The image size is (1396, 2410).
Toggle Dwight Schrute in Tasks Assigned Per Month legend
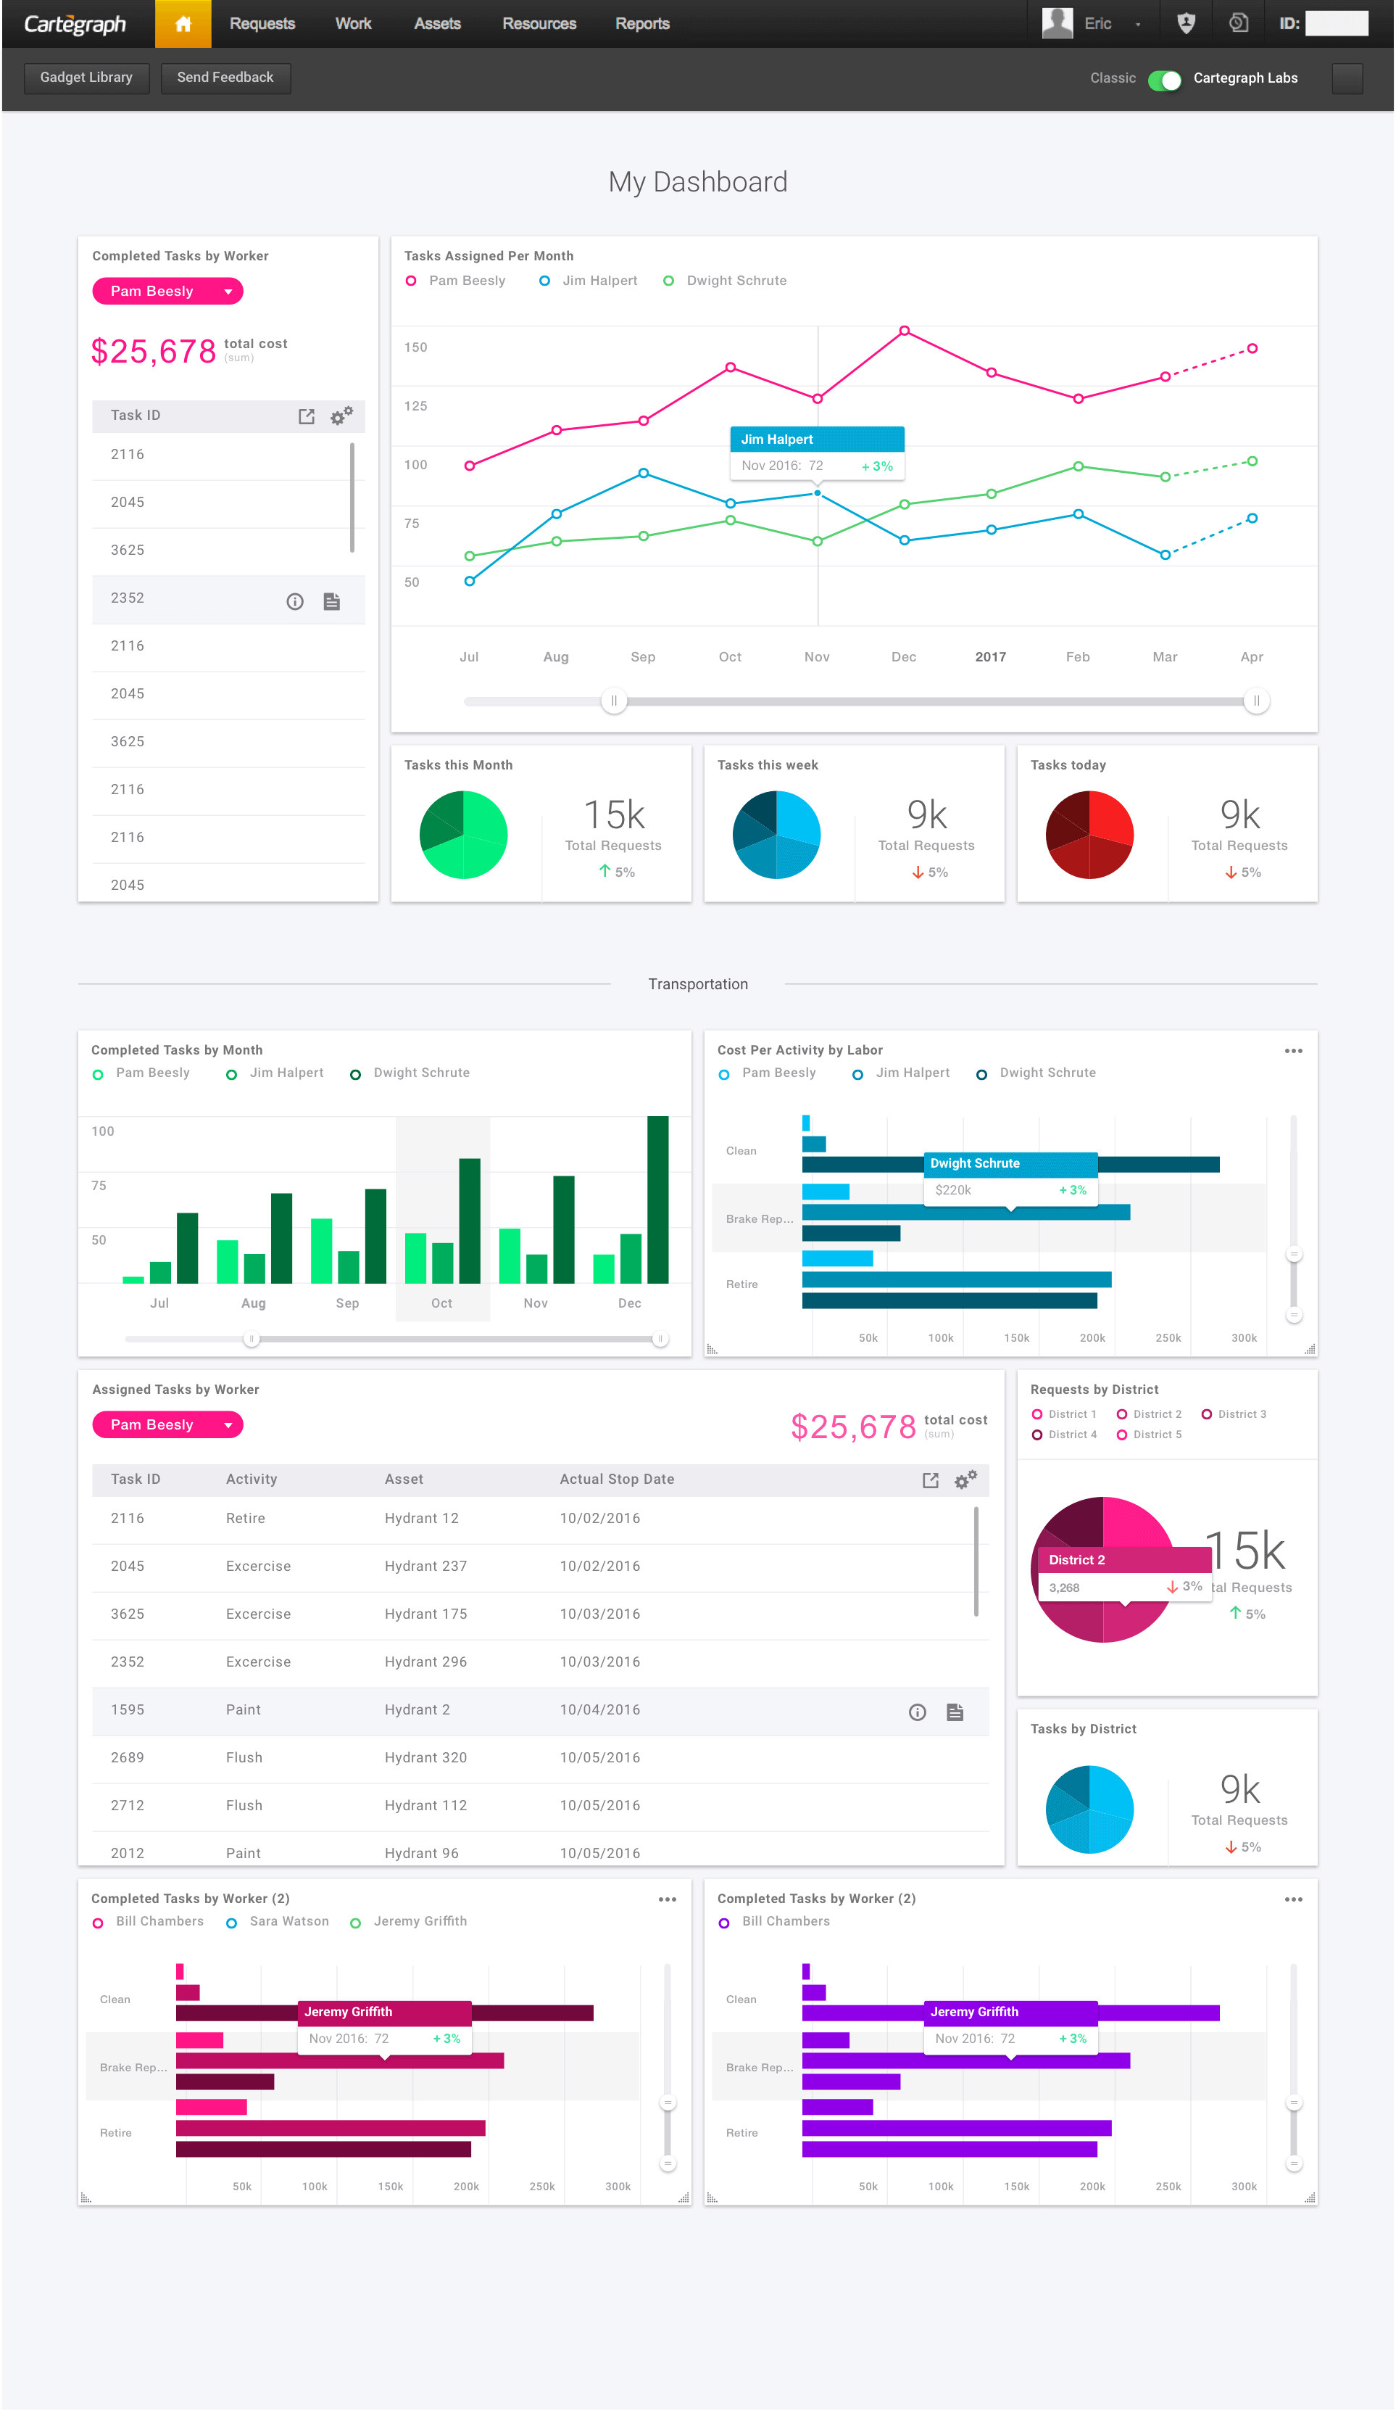[726, 280]
